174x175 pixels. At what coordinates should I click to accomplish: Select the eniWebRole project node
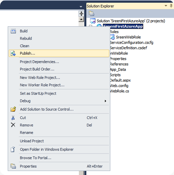click(x=119, y=53)
